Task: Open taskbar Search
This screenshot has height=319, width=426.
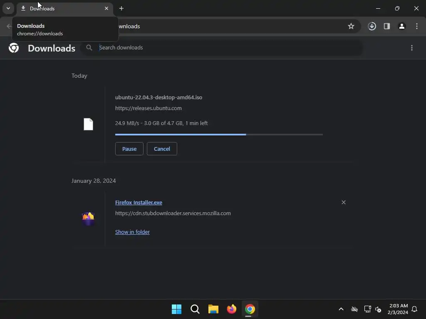Action: [195, 309]
